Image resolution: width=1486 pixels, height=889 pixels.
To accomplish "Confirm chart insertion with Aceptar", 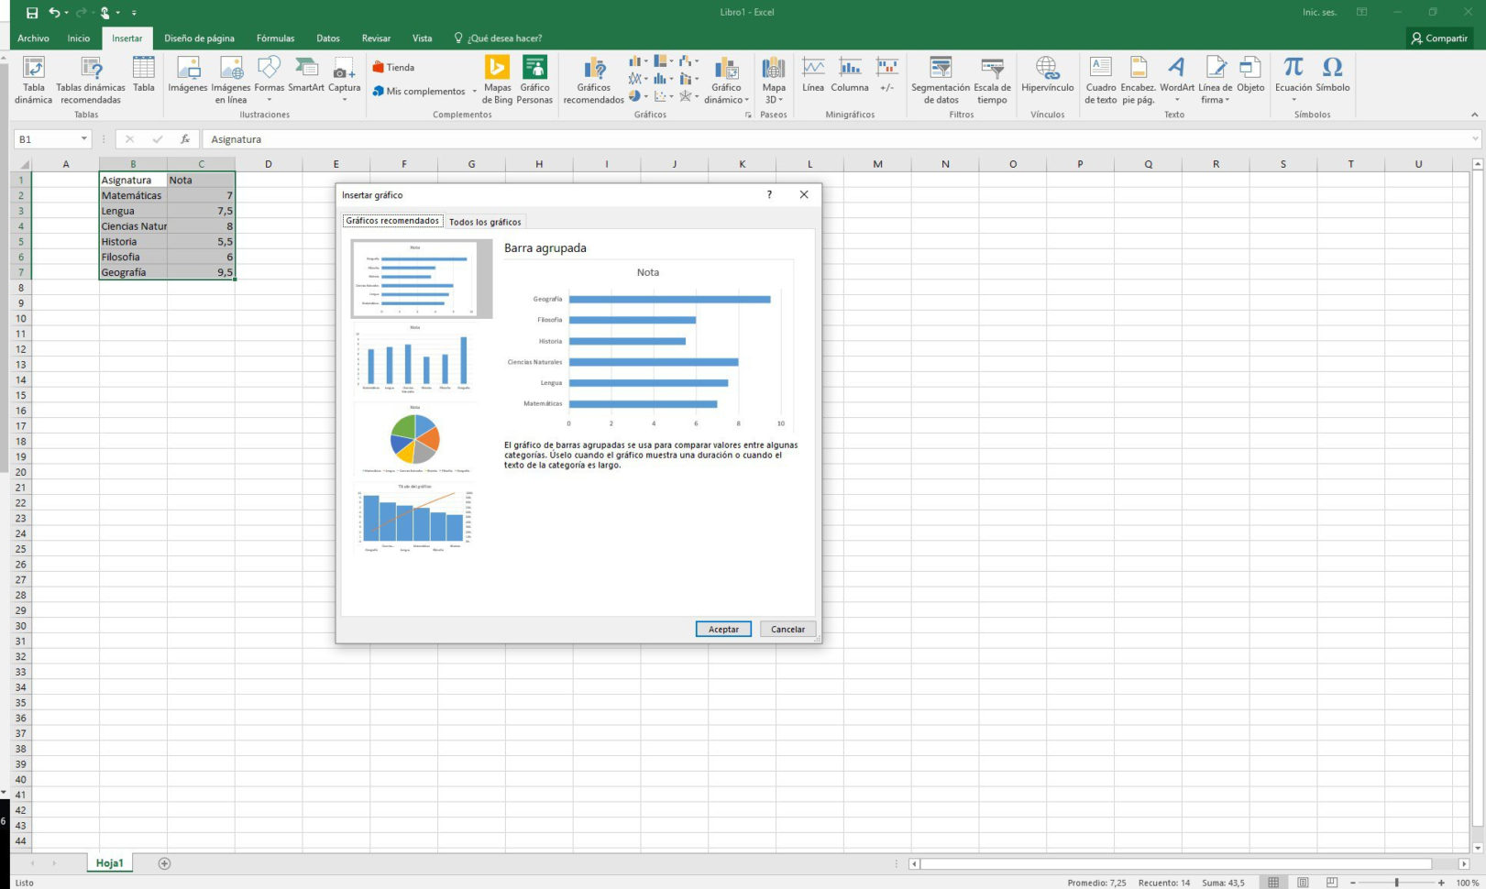I will click(723, 629).
